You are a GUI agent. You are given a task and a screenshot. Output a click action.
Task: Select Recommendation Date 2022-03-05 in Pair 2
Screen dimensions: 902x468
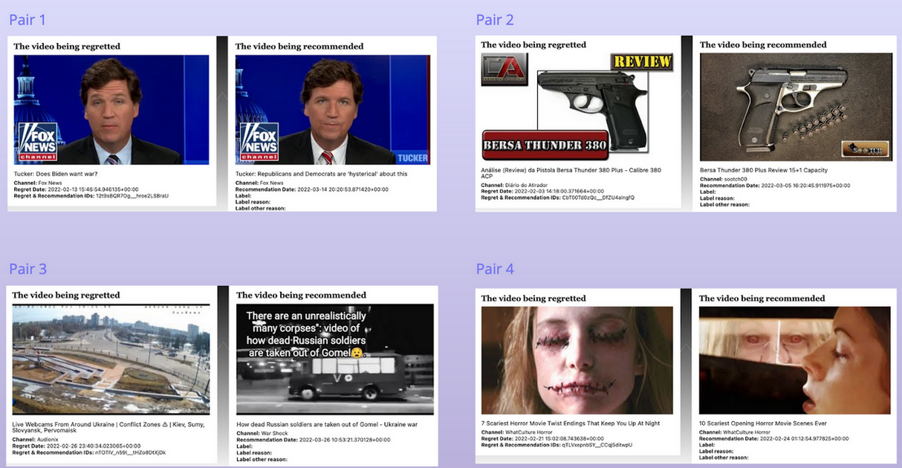[x=775, y=185]
